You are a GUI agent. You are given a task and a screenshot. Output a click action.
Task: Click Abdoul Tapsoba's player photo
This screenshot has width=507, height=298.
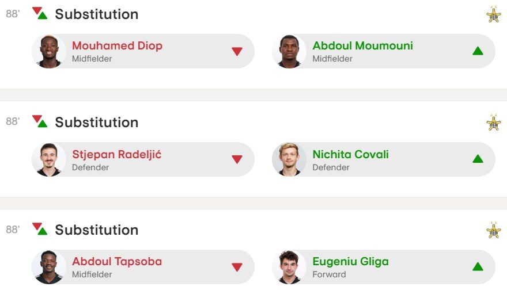pyautogui.click(x=49, y=267)
